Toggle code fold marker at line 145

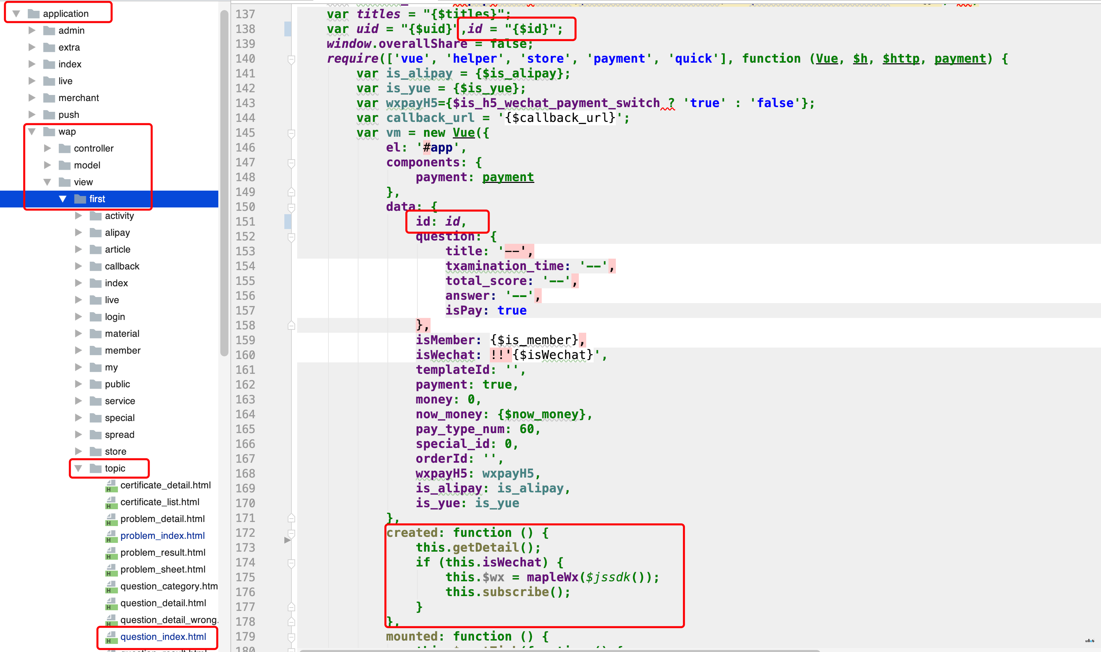(291, 133)
